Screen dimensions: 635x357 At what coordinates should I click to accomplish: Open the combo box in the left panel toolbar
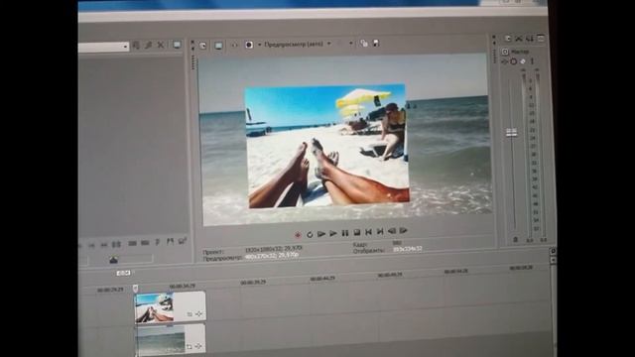point(103,47)
